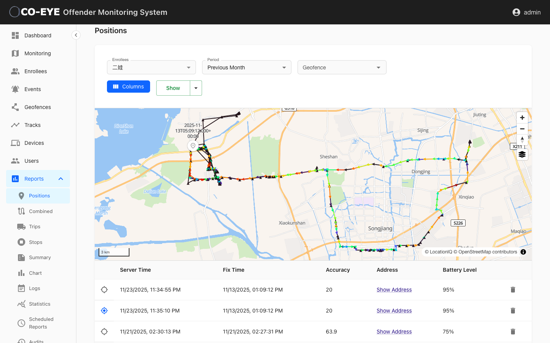The width and height of the screenshot is (550, 343).
Task: Click the Trips truck icon
Action: [x=21, y=227]
